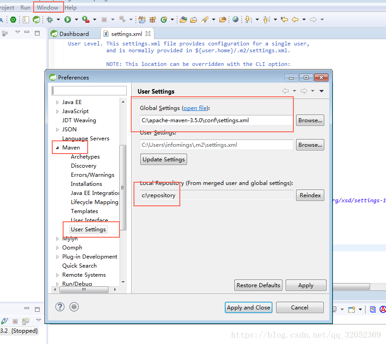
Task: Click the Preferences page forward arrow icon
Action: point(304,91)
